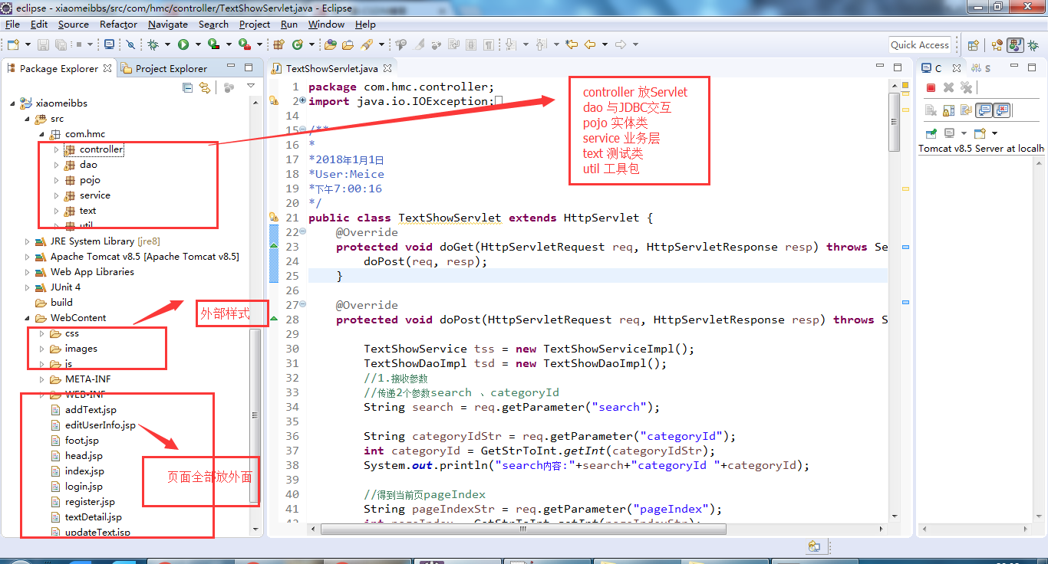Click the Search flashlight icon
This screenshot has width=1048, height=564.
[366, 45]
